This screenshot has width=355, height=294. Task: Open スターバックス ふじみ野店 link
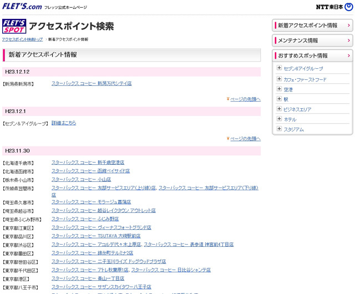pyautogui.click(x=85, y=219)
